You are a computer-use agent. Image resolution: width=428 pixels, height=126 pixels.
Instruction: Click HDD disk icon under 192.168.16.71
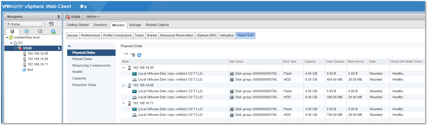click(134, 115)
